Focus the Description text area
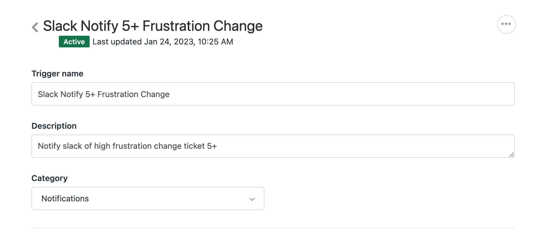This screenshot has height=240, width=548. [x=273, y=146]
